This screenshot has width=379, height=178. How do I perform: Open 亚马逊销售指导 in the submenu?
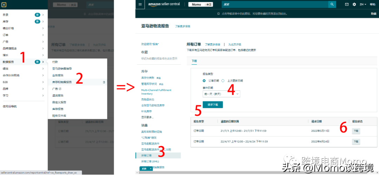pyautogui.click(x=62, y=69)
